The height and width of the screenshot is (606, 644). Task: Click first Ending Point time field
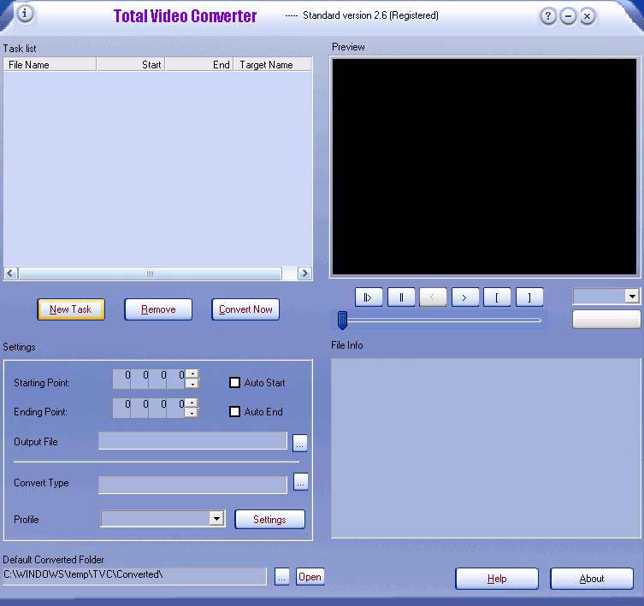(x=122, y=408)
